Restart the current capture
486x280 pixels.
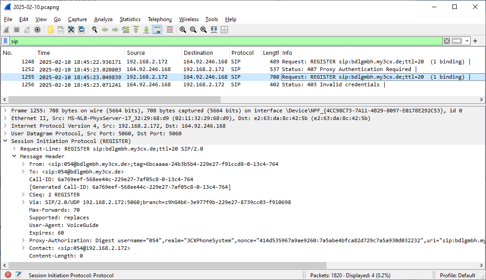click(x=27, y=30)
